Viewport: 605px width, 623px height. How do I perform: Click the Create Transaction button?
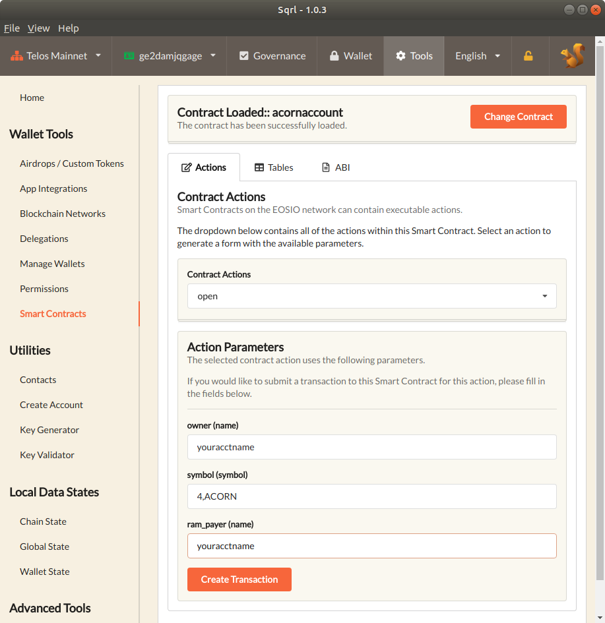pos(239,579)
